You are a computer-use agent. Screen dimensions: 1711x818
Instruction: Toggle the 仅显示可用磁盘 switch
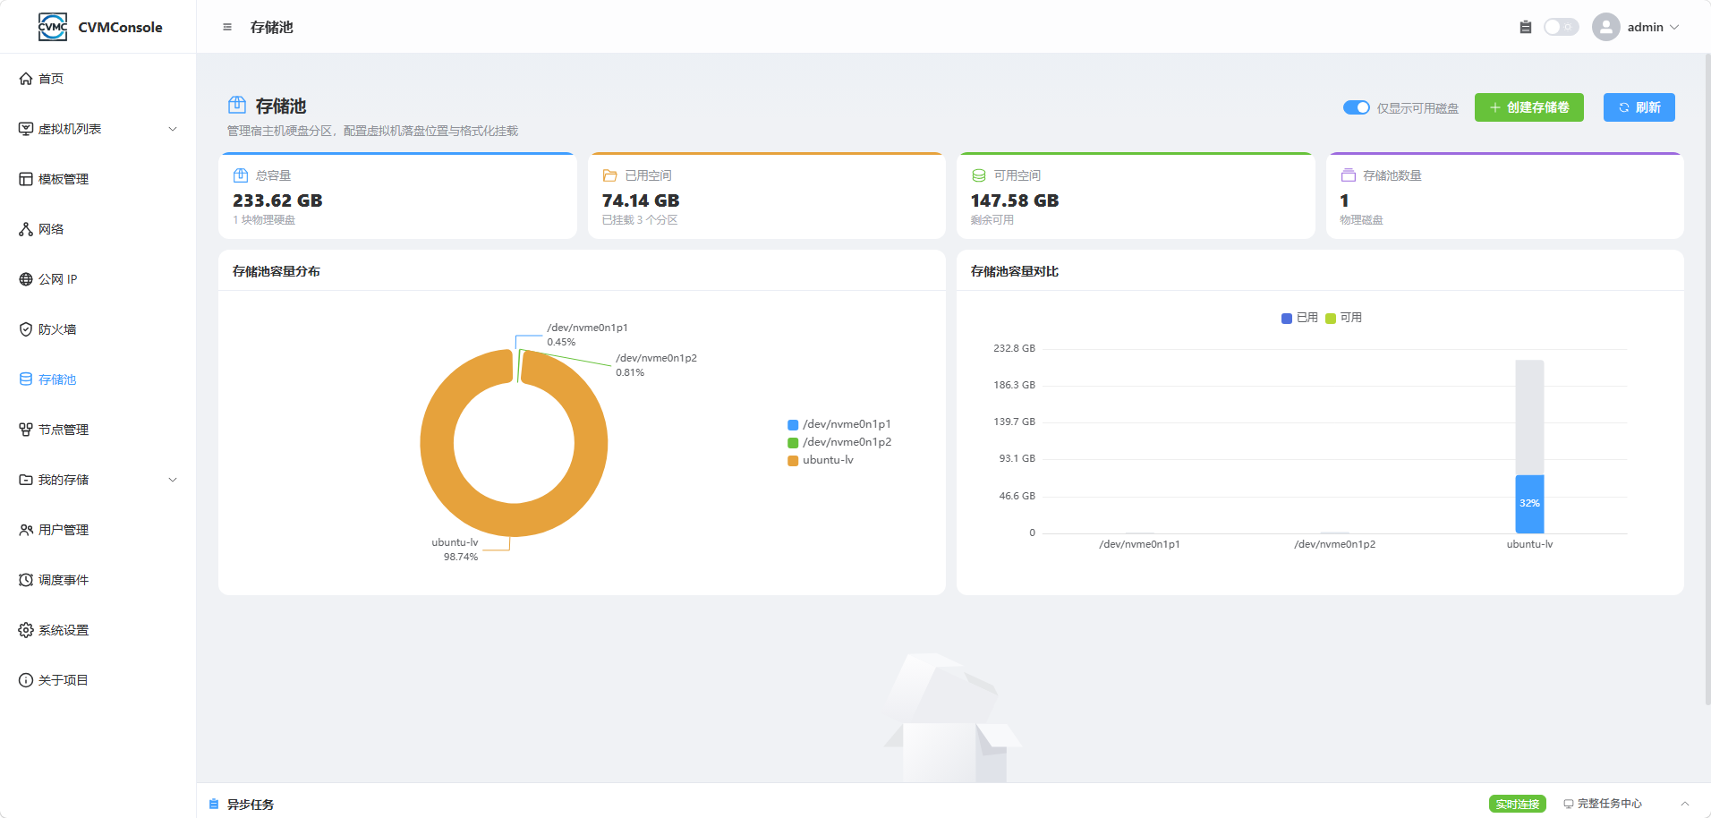pos(1357,107)
